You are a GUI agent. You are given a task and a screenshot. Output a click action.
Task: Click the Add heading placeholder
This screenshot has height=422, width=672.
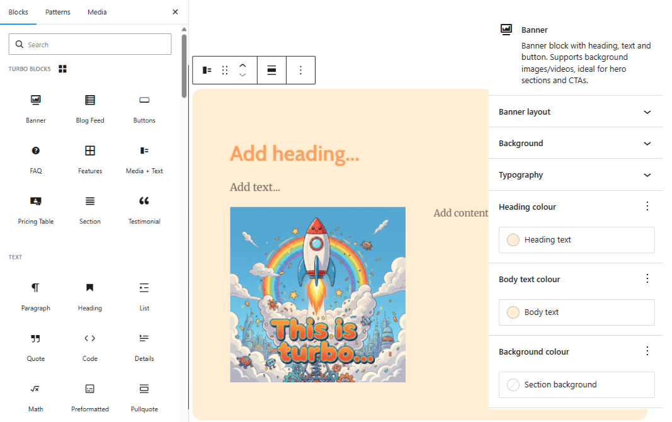(x=294, y=154)
